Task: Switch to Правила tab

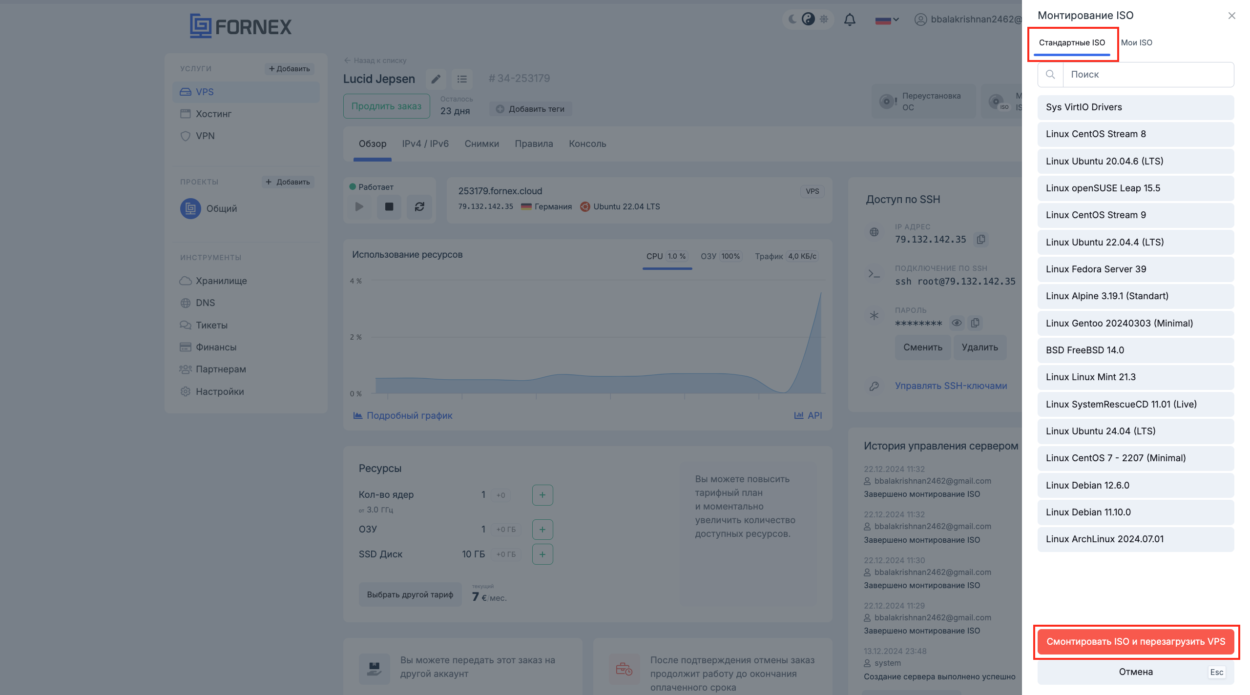Action: (x=534, y=143)
